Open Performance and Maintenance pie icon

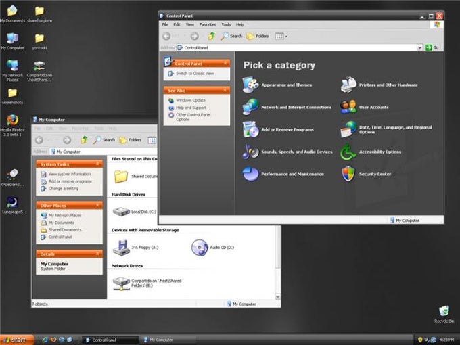[250, 174]
